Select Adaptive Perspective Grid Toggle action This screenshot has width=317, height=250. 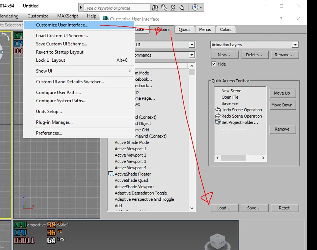pos(144,199)
